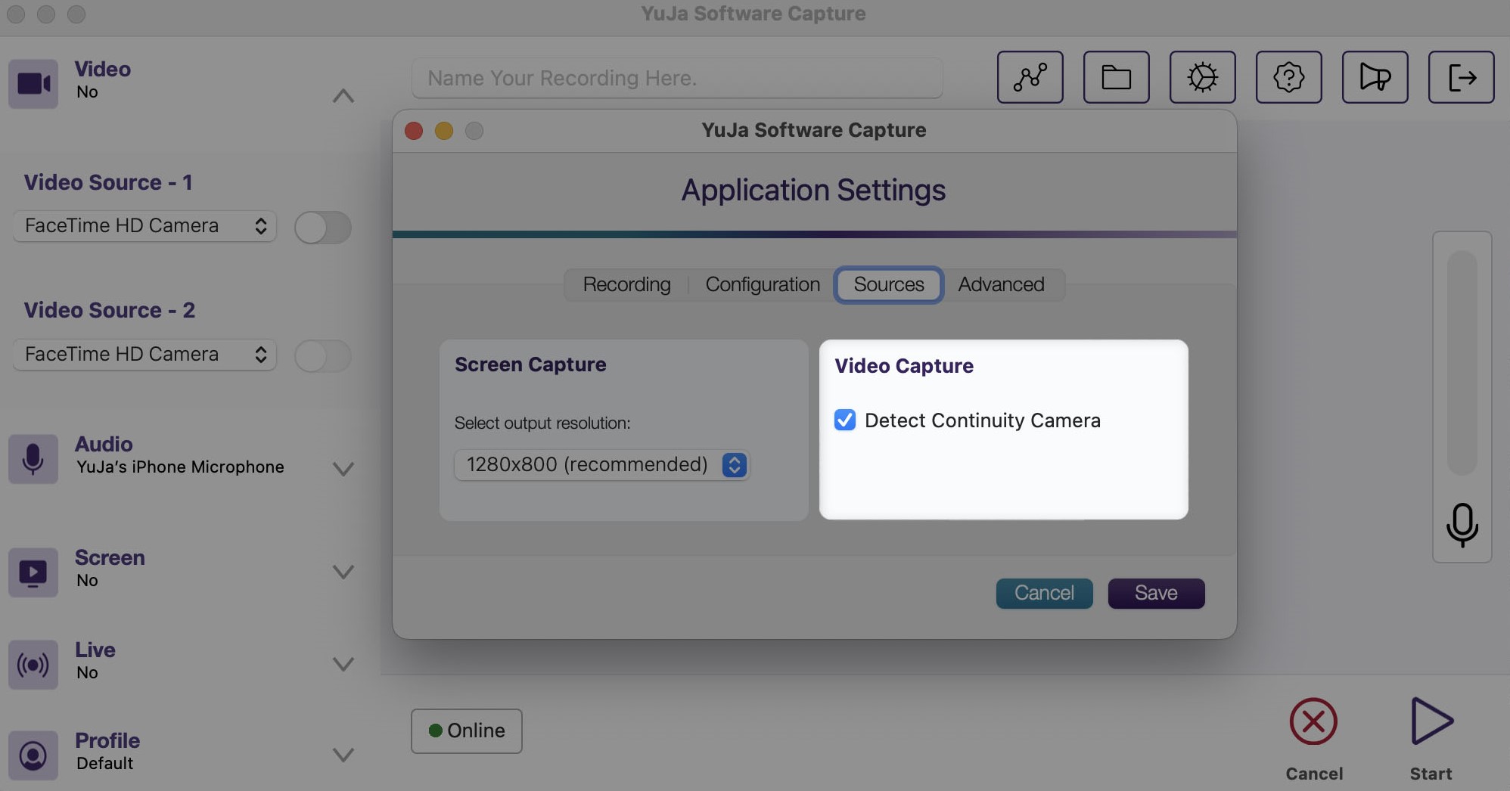Open the FaceTime HD Camera dropdown for Source 1
The image size is (1510, 791).
(144, 225)
